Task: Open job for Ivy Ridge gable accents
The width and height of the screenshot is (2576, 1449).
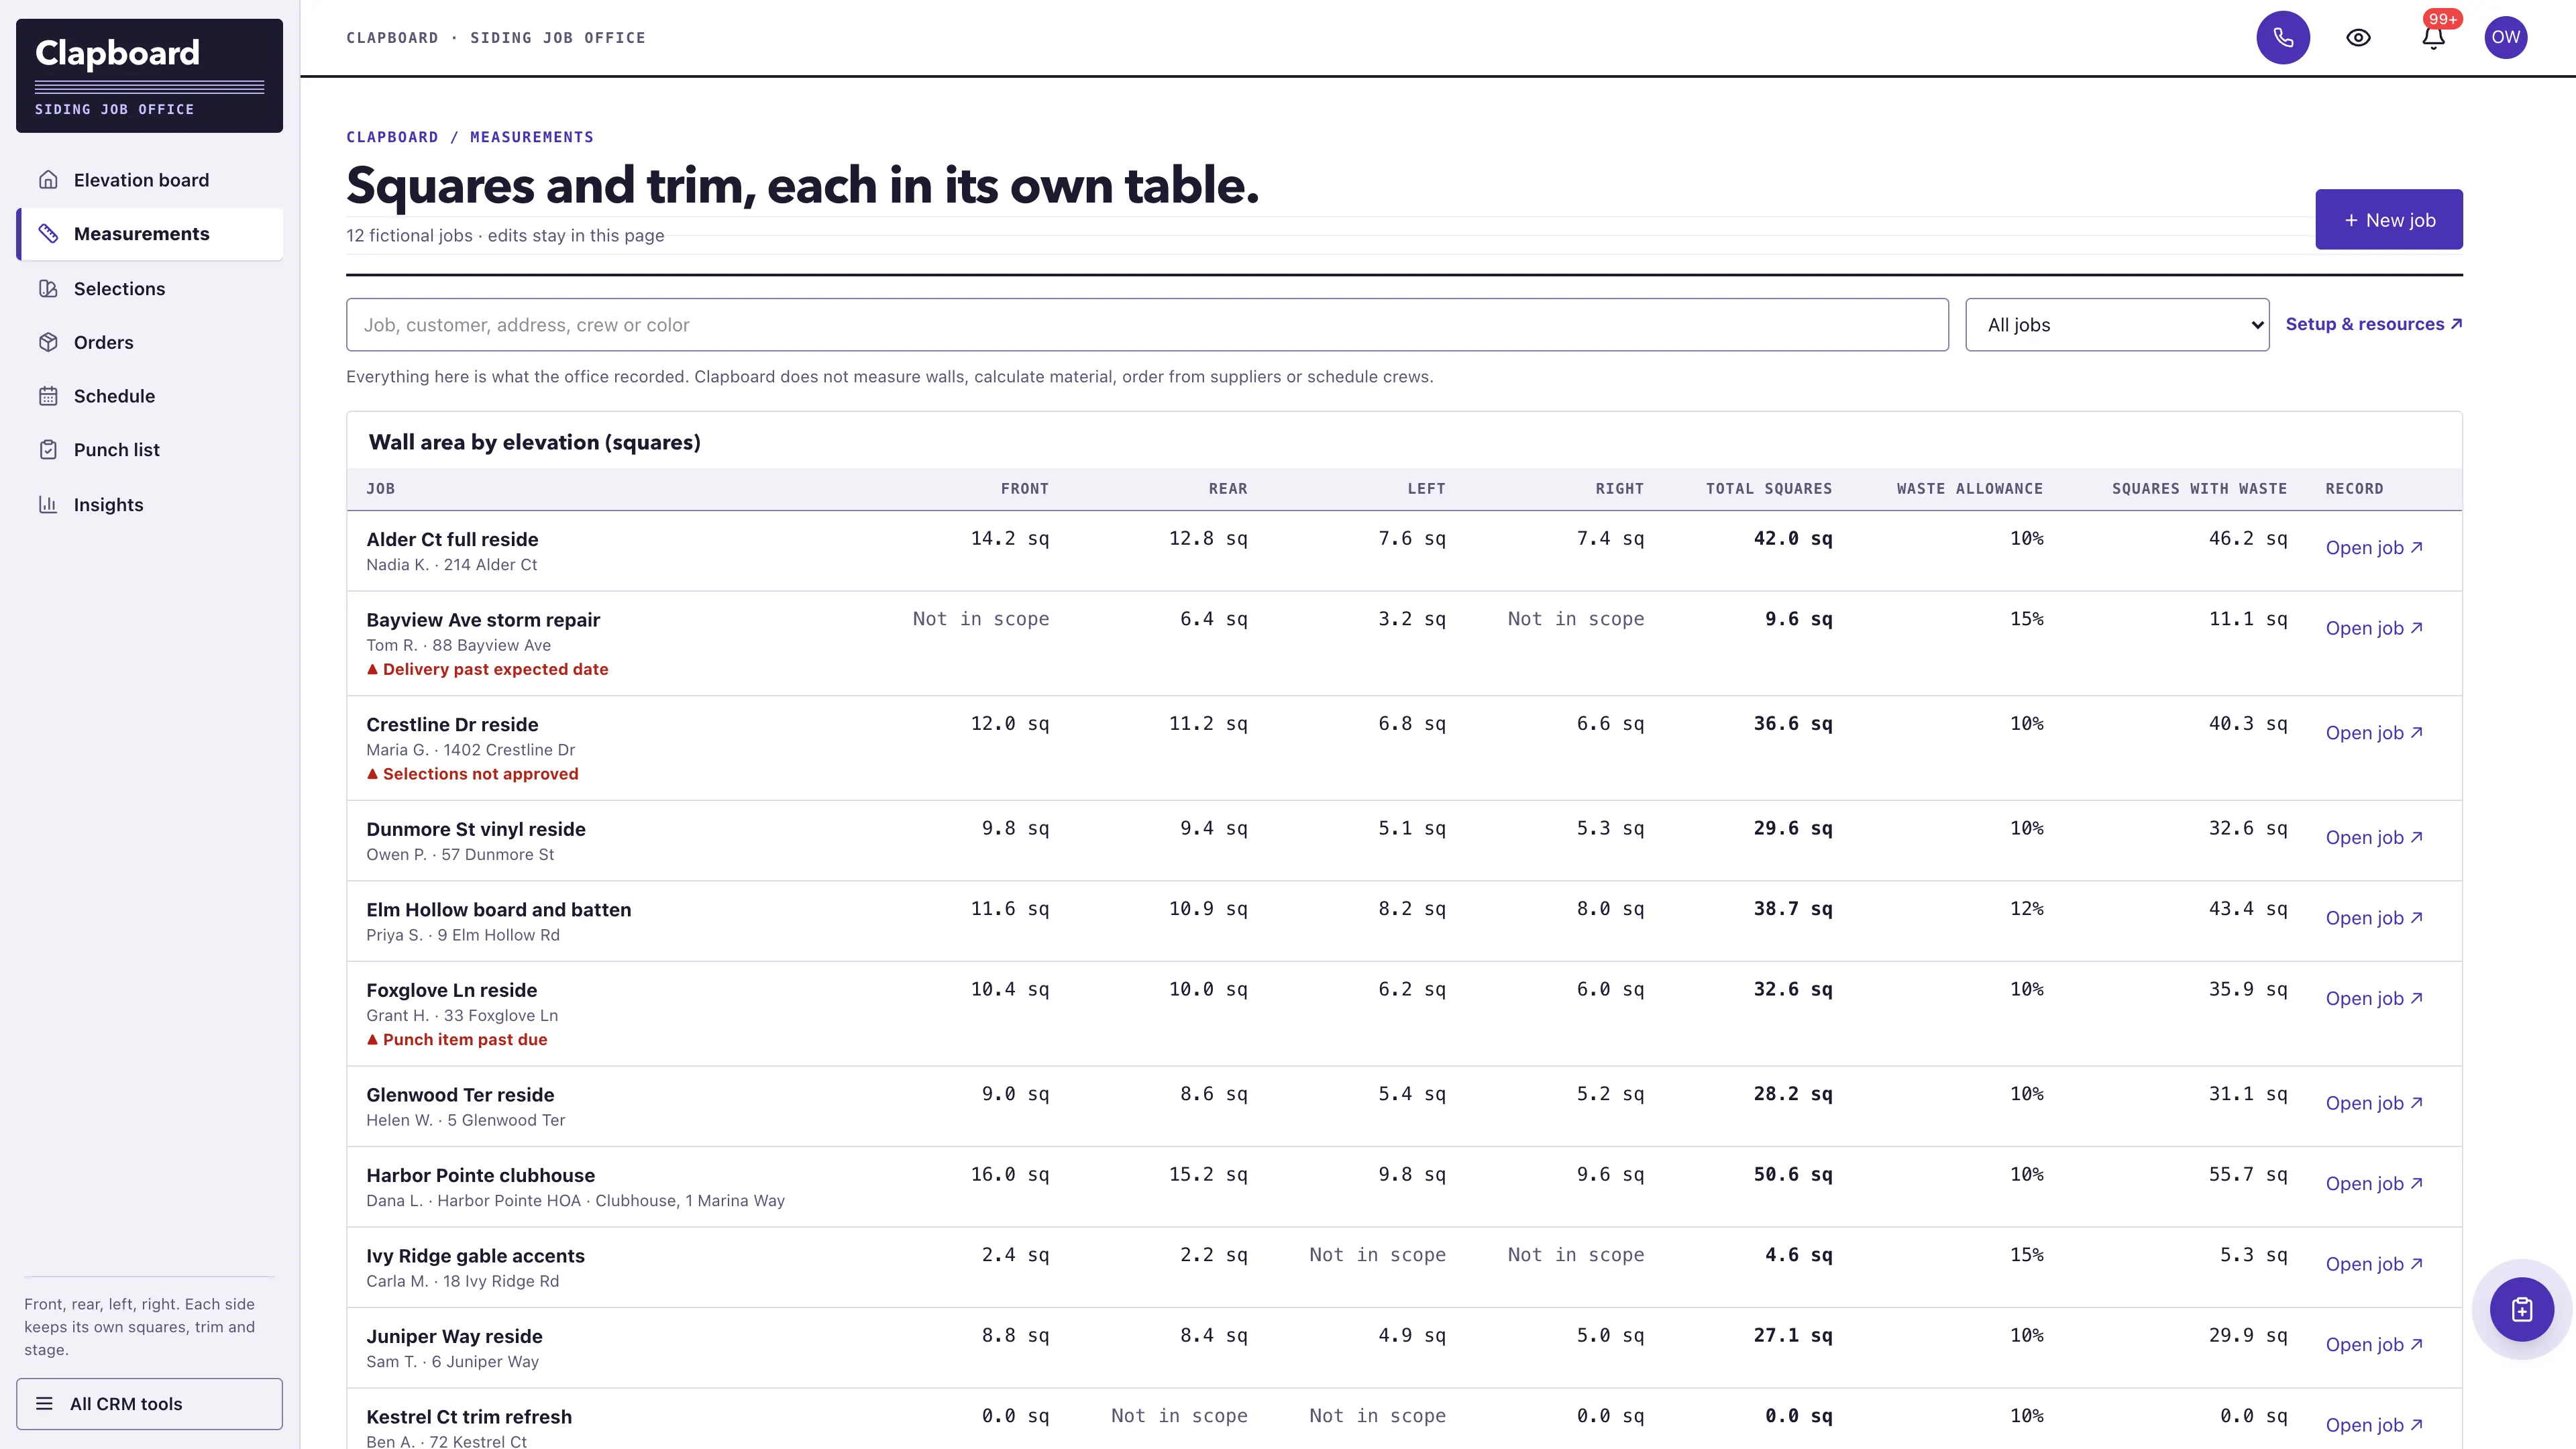Action: point(2374,1264)
